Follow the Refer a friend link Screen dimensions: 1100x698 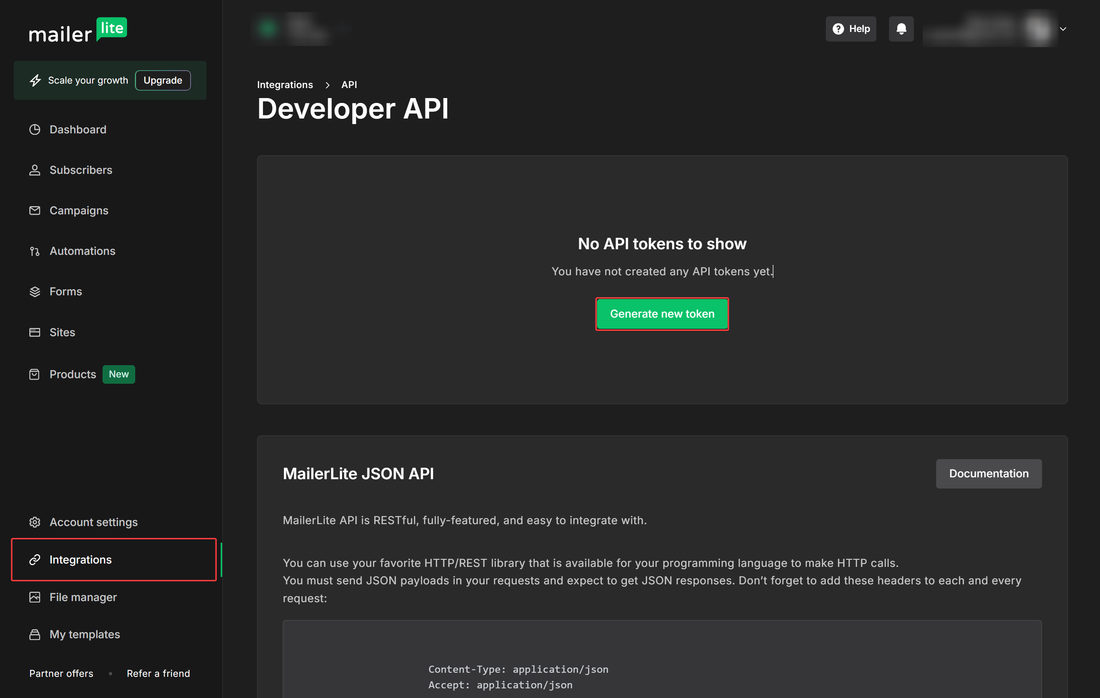(x=158, y=674)
